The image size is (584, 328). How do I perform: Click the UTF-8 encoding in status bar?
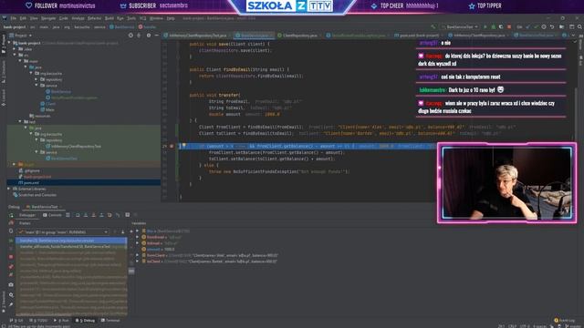click(x=524, y=326)
